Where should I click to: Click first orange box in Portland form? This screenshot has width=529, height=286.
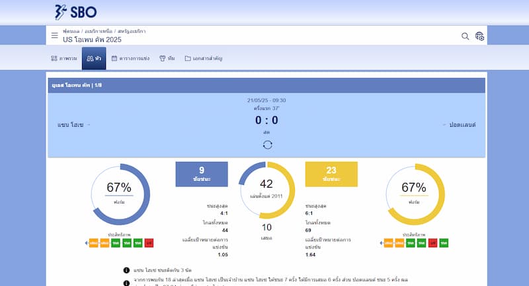point(388,243)
